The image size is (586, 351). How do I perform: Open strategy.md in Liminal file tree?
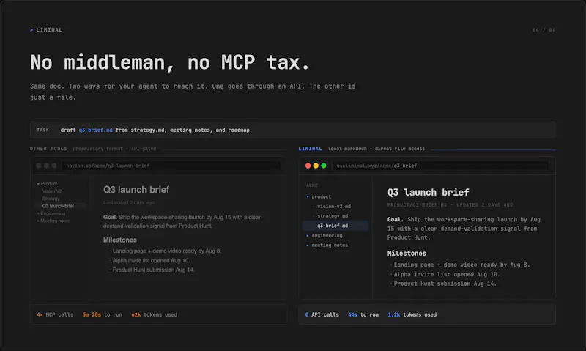[x=333, y=216]
